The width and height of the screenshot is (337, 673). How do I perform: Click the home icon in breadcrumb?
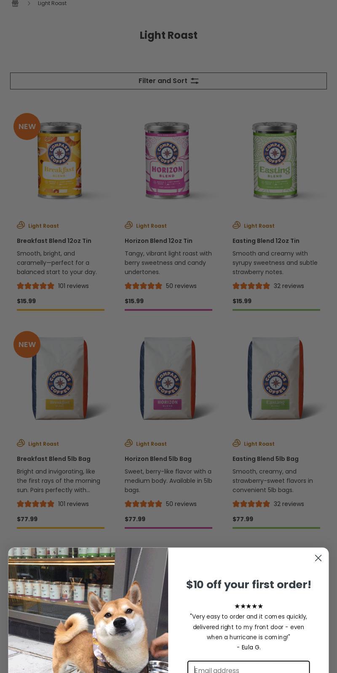15,3
